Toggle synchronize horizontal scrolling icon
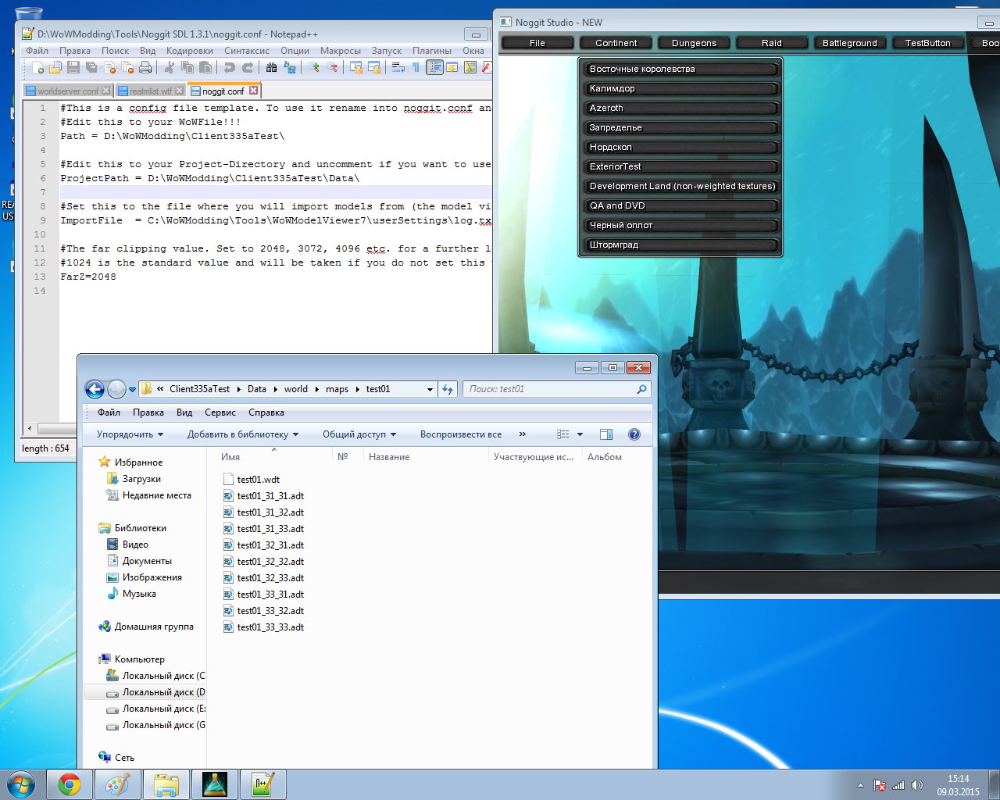This screenshot has height=800, width=1000. click(374, 68)
